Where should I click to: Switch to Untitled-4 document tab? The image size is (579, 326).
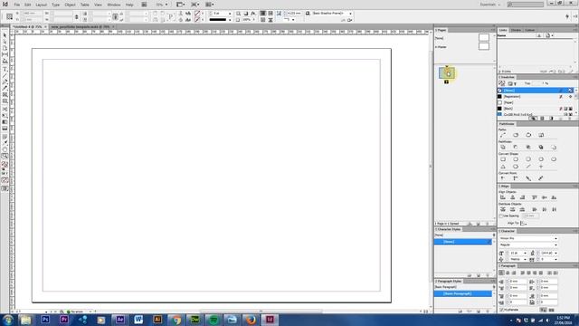[x=27, y=27]
